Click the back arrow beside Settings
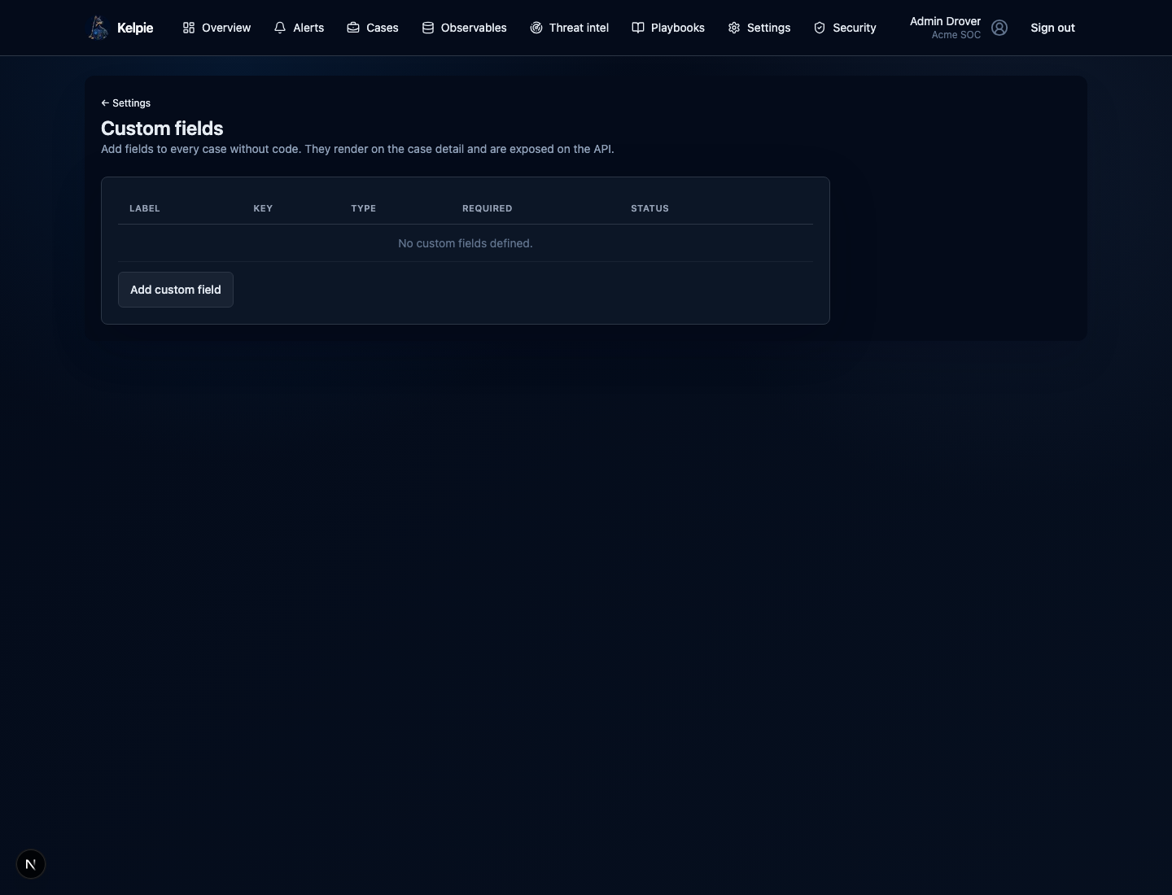The image size is (1172, 895). pos(105,103)
